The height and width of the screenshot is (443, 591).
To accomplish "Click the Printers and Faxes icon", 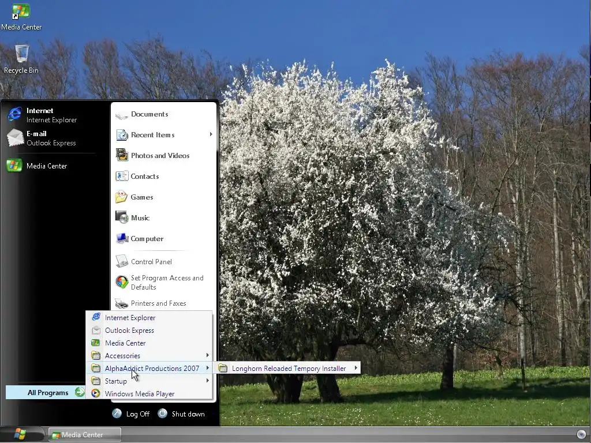I will point(121,303).
